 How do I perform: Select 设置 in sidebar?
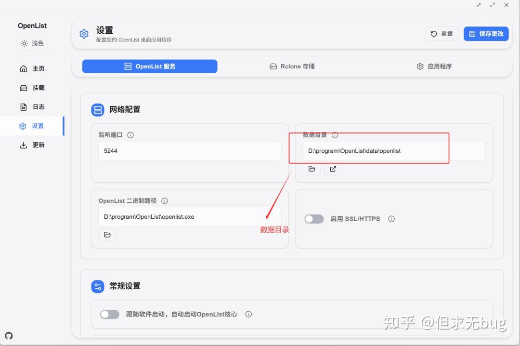pyautogui.click(x=32, y=126)
